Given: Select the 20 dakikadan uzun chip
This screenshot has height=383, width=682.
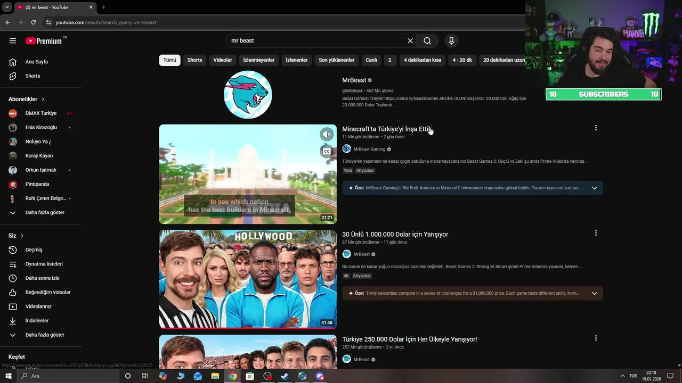Looking at the screenshot, I should [502, 60].
